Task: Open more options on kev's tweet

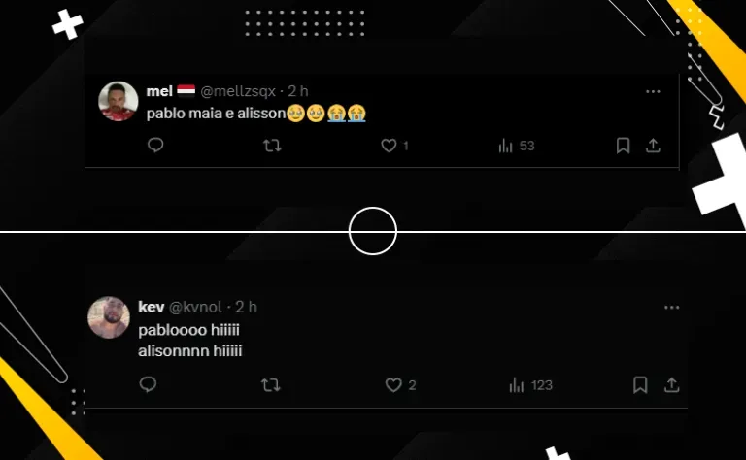Action: pos(671,308)
